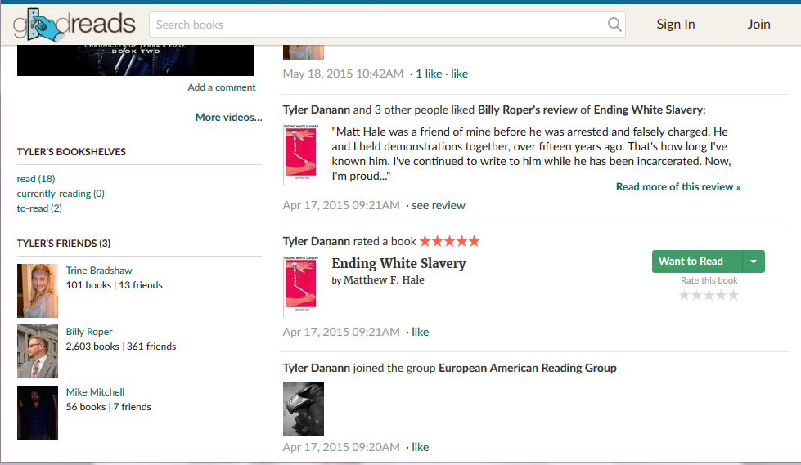Open the Sign In page
This screenshot has height=465, width=801.
pos(675,24)
